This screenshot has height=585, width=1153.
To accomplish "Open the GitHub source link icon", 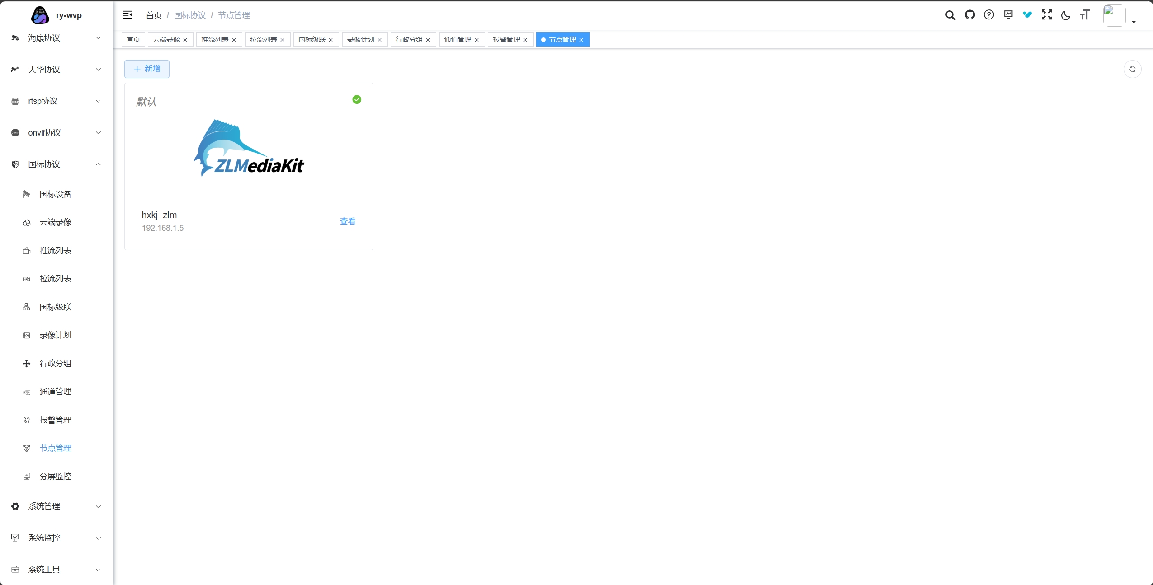I will (969, 15).
